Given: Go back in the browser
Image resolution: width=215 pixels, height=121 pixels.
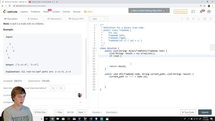Looking at the screenshot, I should [2, 6].
